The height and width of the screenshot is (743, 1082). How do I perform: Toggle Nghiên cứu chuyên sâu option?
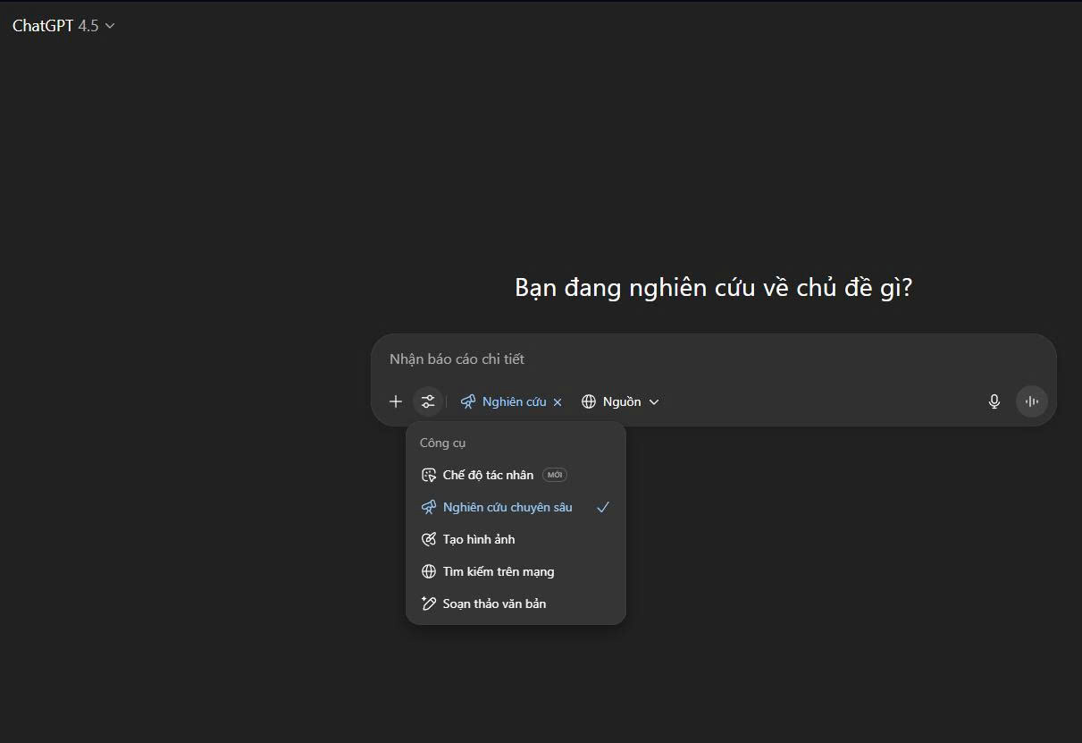(516, 507)
